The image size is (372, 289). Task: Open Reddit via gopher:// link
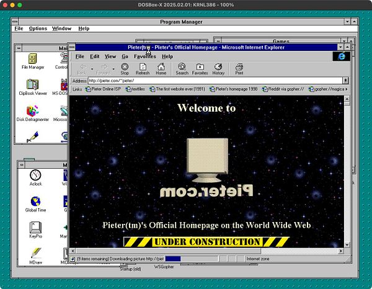283,89
